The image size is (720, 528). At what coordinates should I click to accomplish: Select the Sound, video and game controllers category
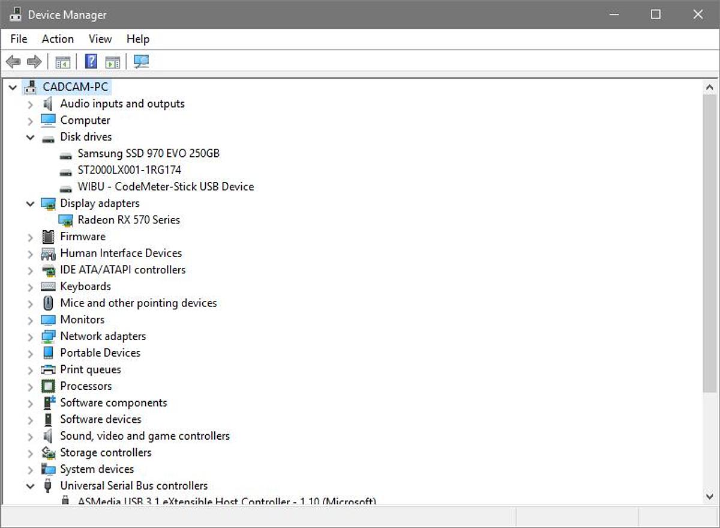(x=145, y=436)
